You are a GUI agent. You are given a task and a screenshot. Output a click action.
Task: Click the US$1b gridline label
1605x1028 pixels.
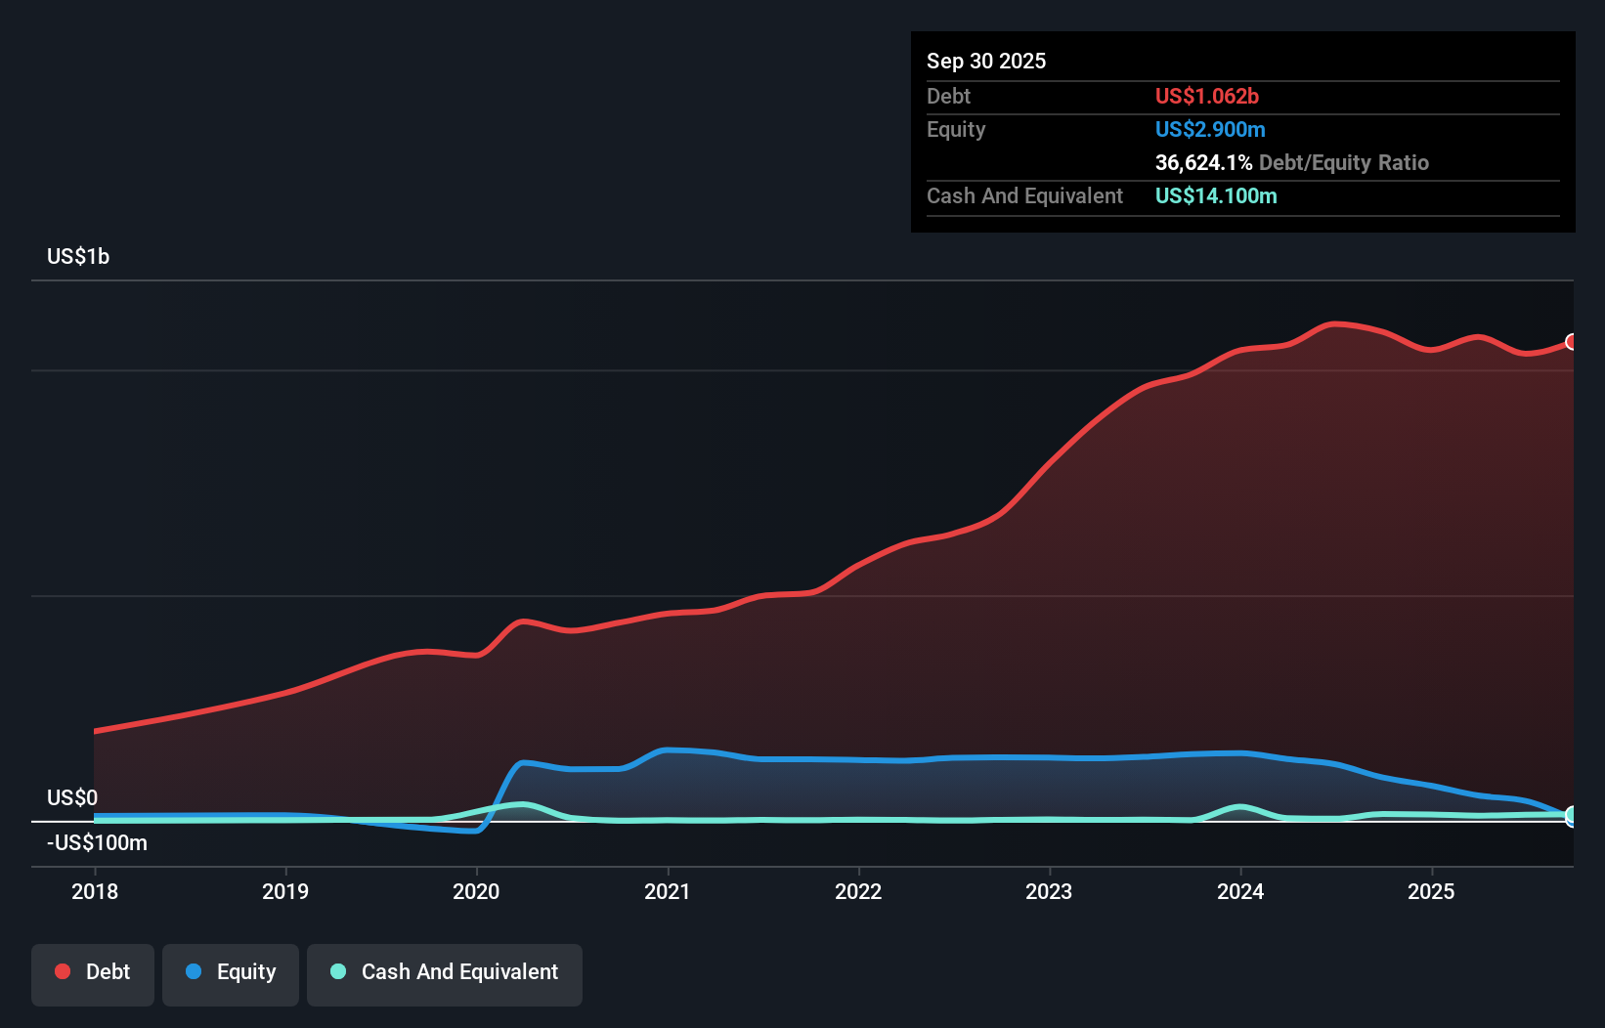pos(78,256)
